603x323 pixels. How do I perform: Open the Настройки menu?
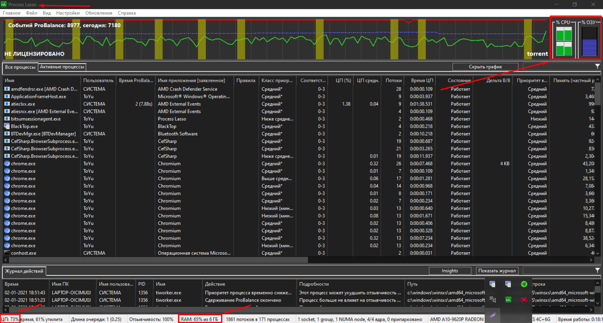tap(68, 13)
